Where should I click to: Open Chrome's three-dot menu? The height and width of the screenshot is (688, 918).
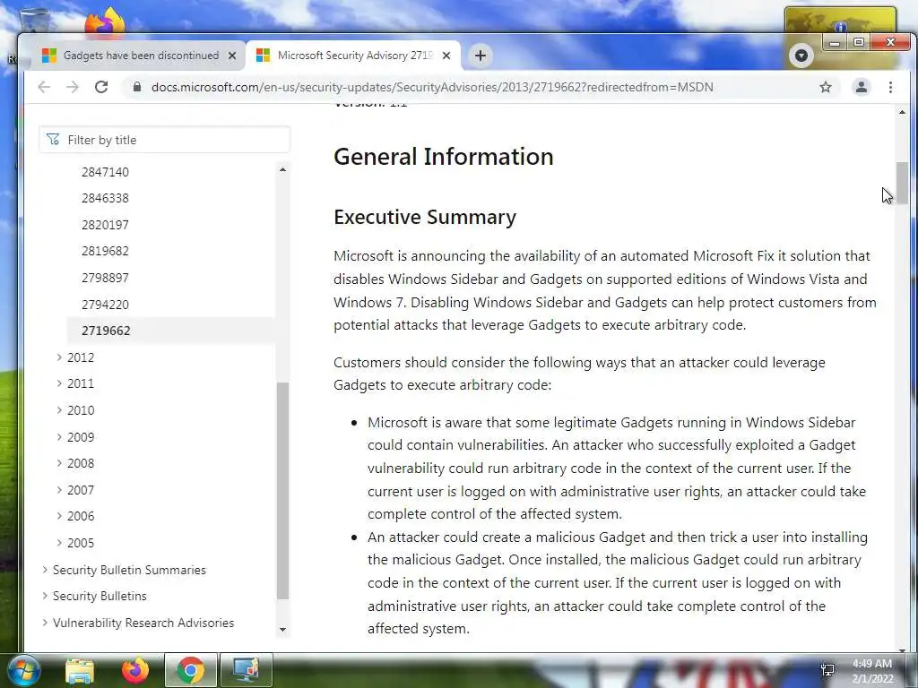pyautogui.click(x=890, y=87)
